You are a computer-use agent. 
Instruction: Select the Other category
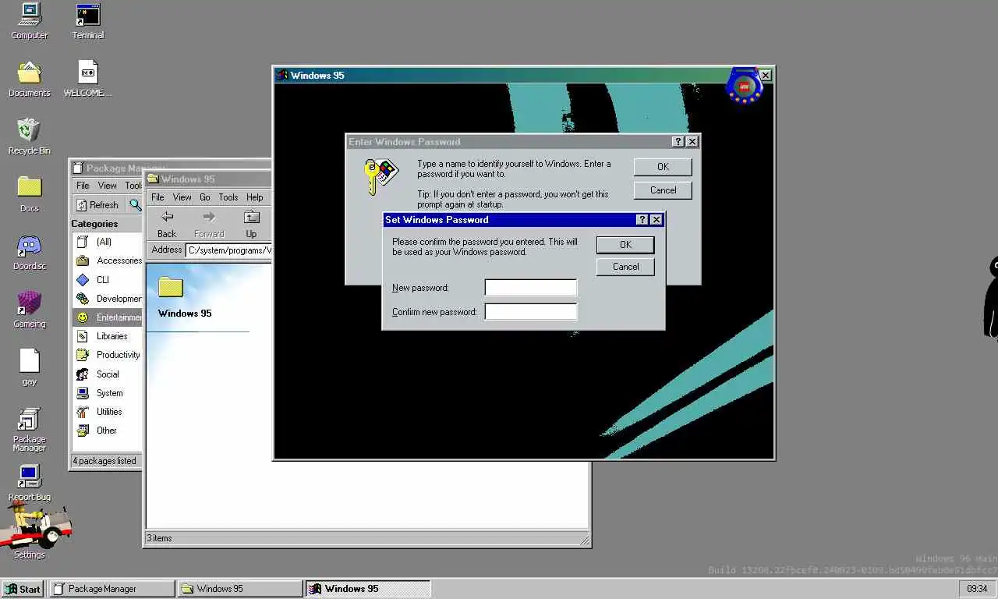click(x=107, y=431)
